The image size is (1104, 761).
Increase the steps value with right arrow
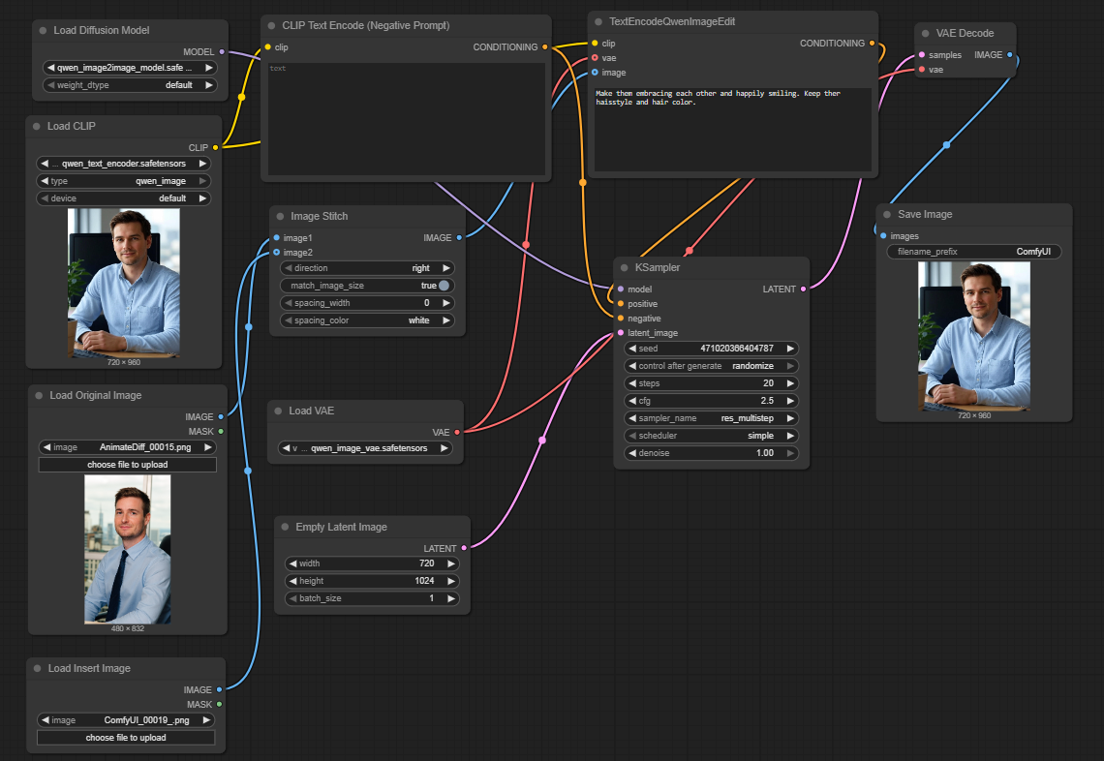click(791, 383)
